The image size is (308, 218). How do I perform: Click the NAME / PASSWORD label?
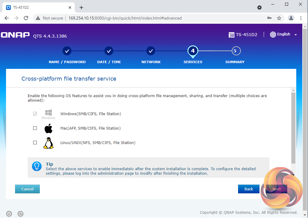[x=67, y=62]
